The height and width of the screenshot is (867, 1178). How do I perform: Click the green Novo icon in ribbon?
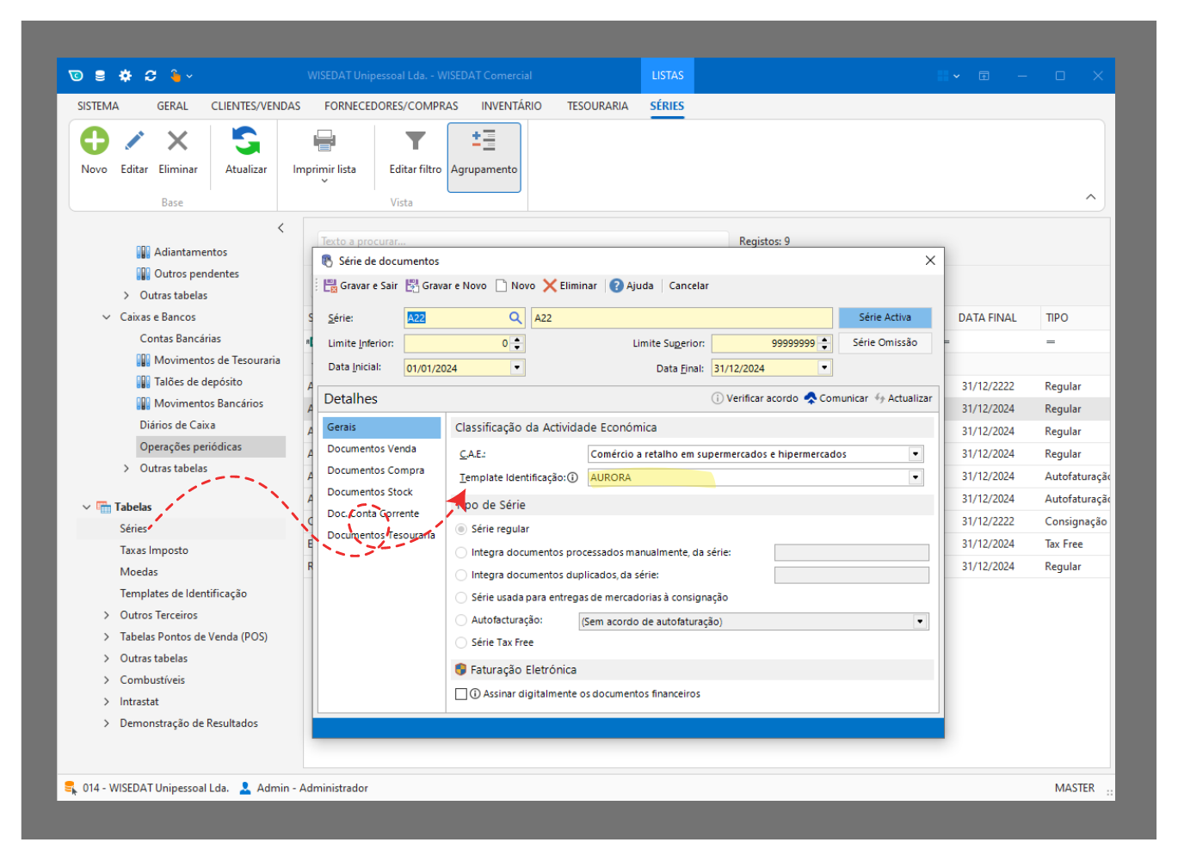[95, 141]
